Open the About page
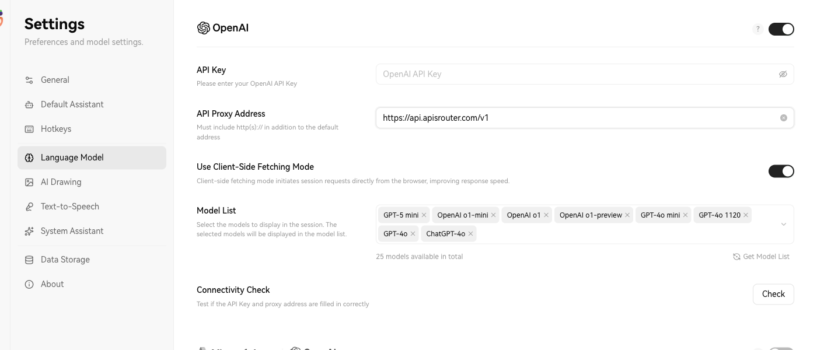This screenshot has width=817, height=350. pyautogui.click(x=92, y=284)
